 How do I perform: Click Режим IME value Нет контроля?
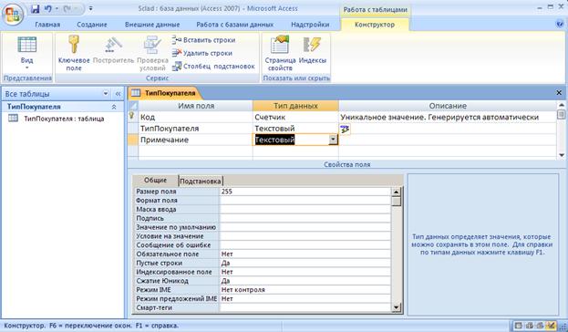pos(305,290)
